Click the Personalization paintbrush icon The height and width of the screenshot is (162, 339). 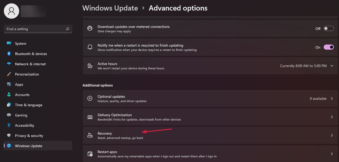9,74
